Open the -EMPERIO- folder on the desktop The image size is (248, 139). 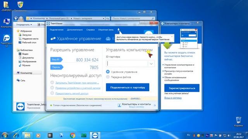pyautogui.click(x=6, y=6)
